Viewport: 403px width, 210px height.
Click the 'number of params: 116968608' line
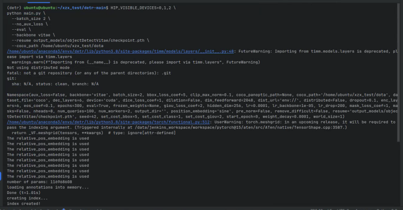point(40,182)
